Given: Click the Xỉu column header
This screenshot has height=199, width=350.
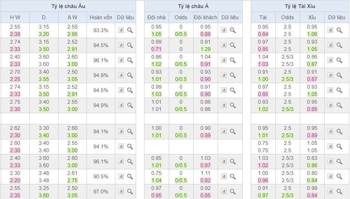Looking at the screenshot, I should pyautogui.click(x=312, y=17).
